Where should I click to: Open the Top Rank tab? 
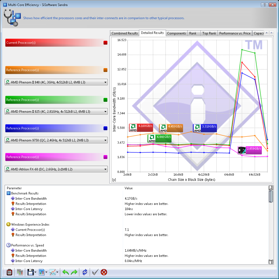pyautogui.click(x=209, y=33)
